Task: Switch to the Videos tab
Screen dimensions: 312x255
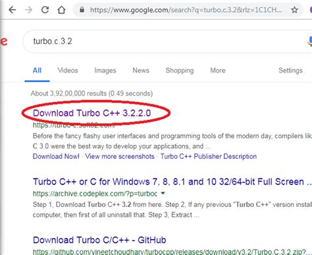Action: tap(68, 71)
